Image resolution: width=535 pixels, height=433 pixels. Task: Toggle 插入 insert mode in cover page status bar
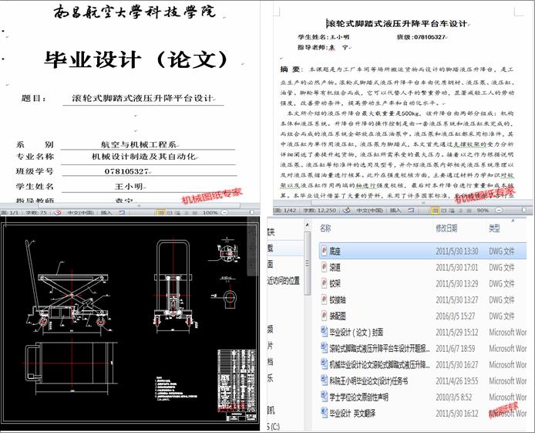coord(106,212)
